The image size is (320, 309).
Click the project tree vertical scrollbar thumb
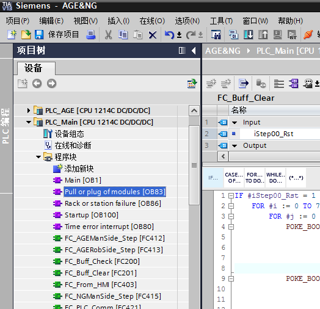[x=194, y=165]
